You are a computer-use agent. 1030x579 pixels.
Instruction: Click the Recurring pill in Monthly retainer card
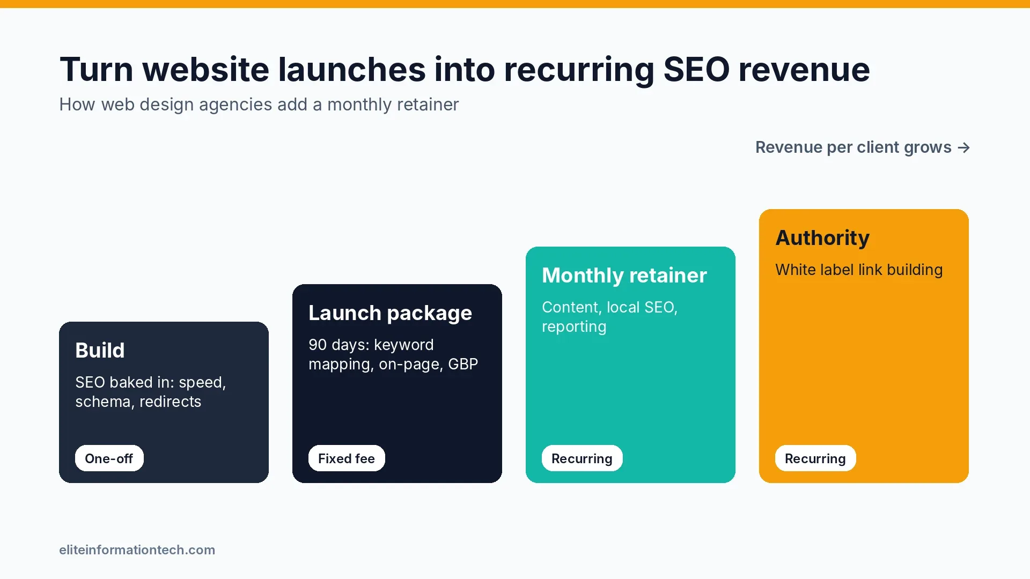click(x=582, y=458)
